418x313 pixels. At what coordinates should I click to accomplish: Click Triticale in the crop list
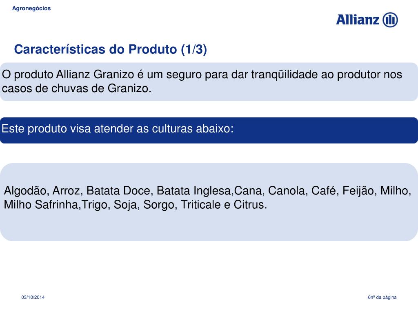tap(200, 205)
